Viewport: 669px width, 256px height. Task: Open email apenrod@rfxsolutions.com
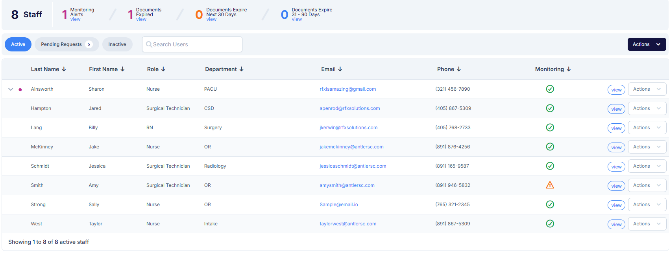click(349, 108)
